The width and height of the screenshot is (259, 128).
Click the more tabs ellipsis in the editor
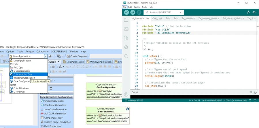pyautogui.click(x=256, y=18)
